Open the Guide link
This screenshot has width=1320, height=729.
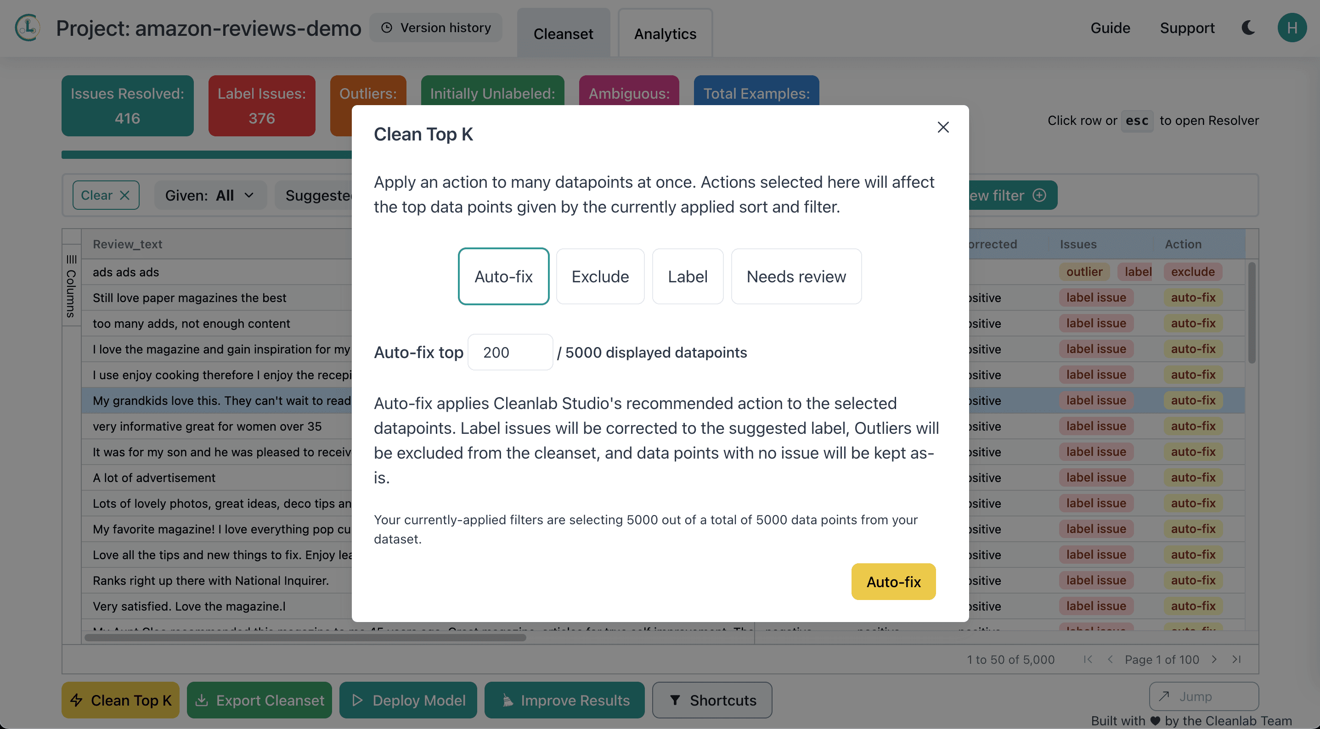[x=1110, y=28]
